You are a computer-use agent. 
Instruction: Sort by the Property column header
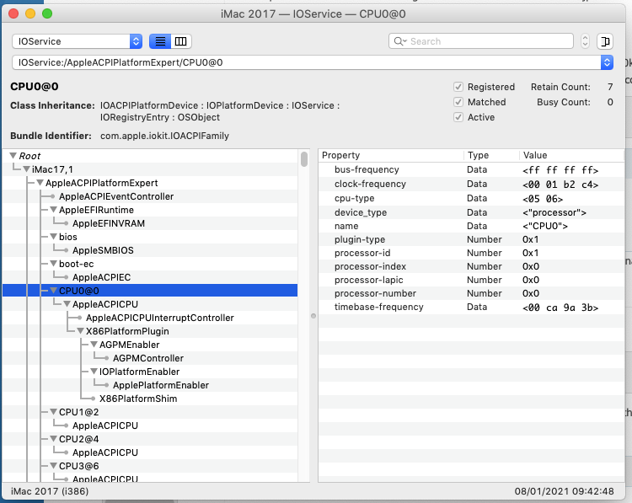(390, 155)
